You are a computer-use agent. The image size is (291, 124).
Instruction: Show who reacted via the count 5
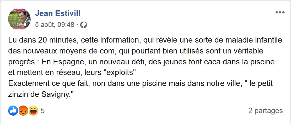coord(43,111)
